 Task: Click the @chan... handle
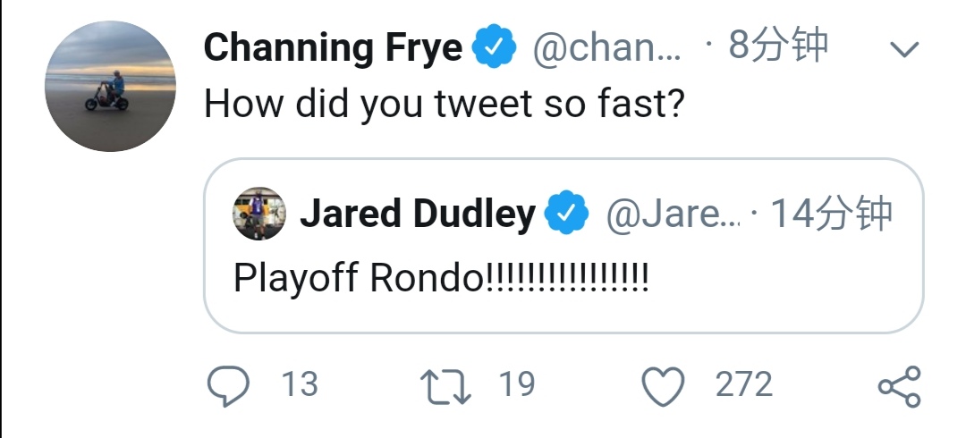point(606,47)
